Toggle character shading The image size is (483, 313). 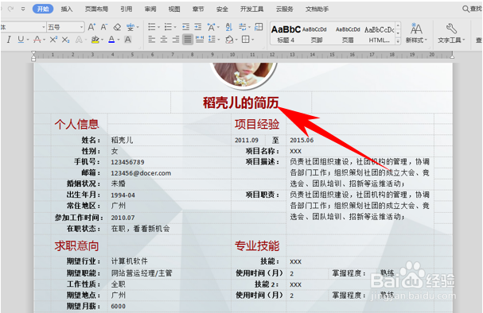127,40
